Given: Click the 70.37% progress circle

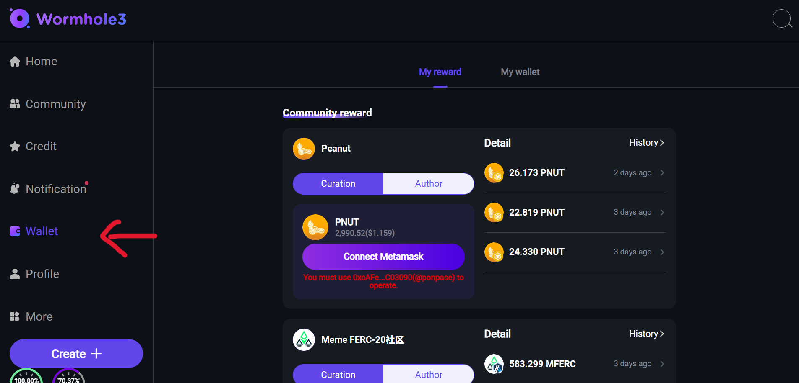Looking at the screenshot, I should coord(68,379).
